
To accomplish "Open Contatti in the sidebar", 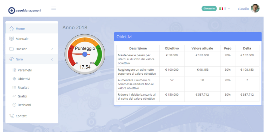I will click(x=32, y=116).
